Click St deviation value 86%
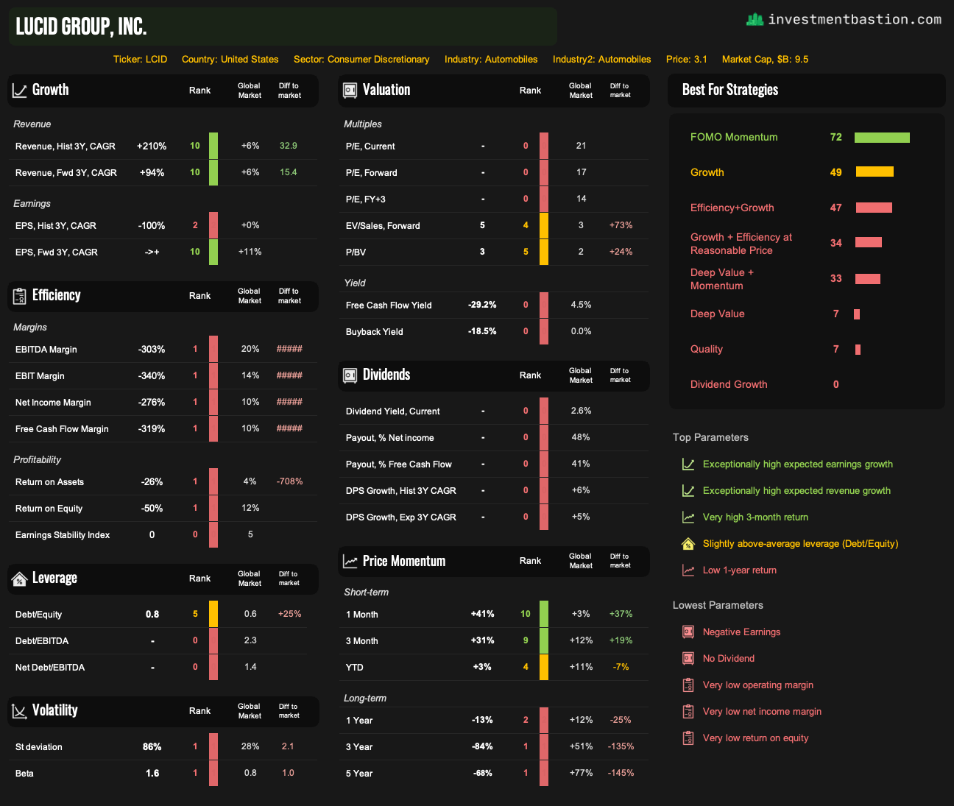This screenshot has width=954, height=806. pos(152,747)
